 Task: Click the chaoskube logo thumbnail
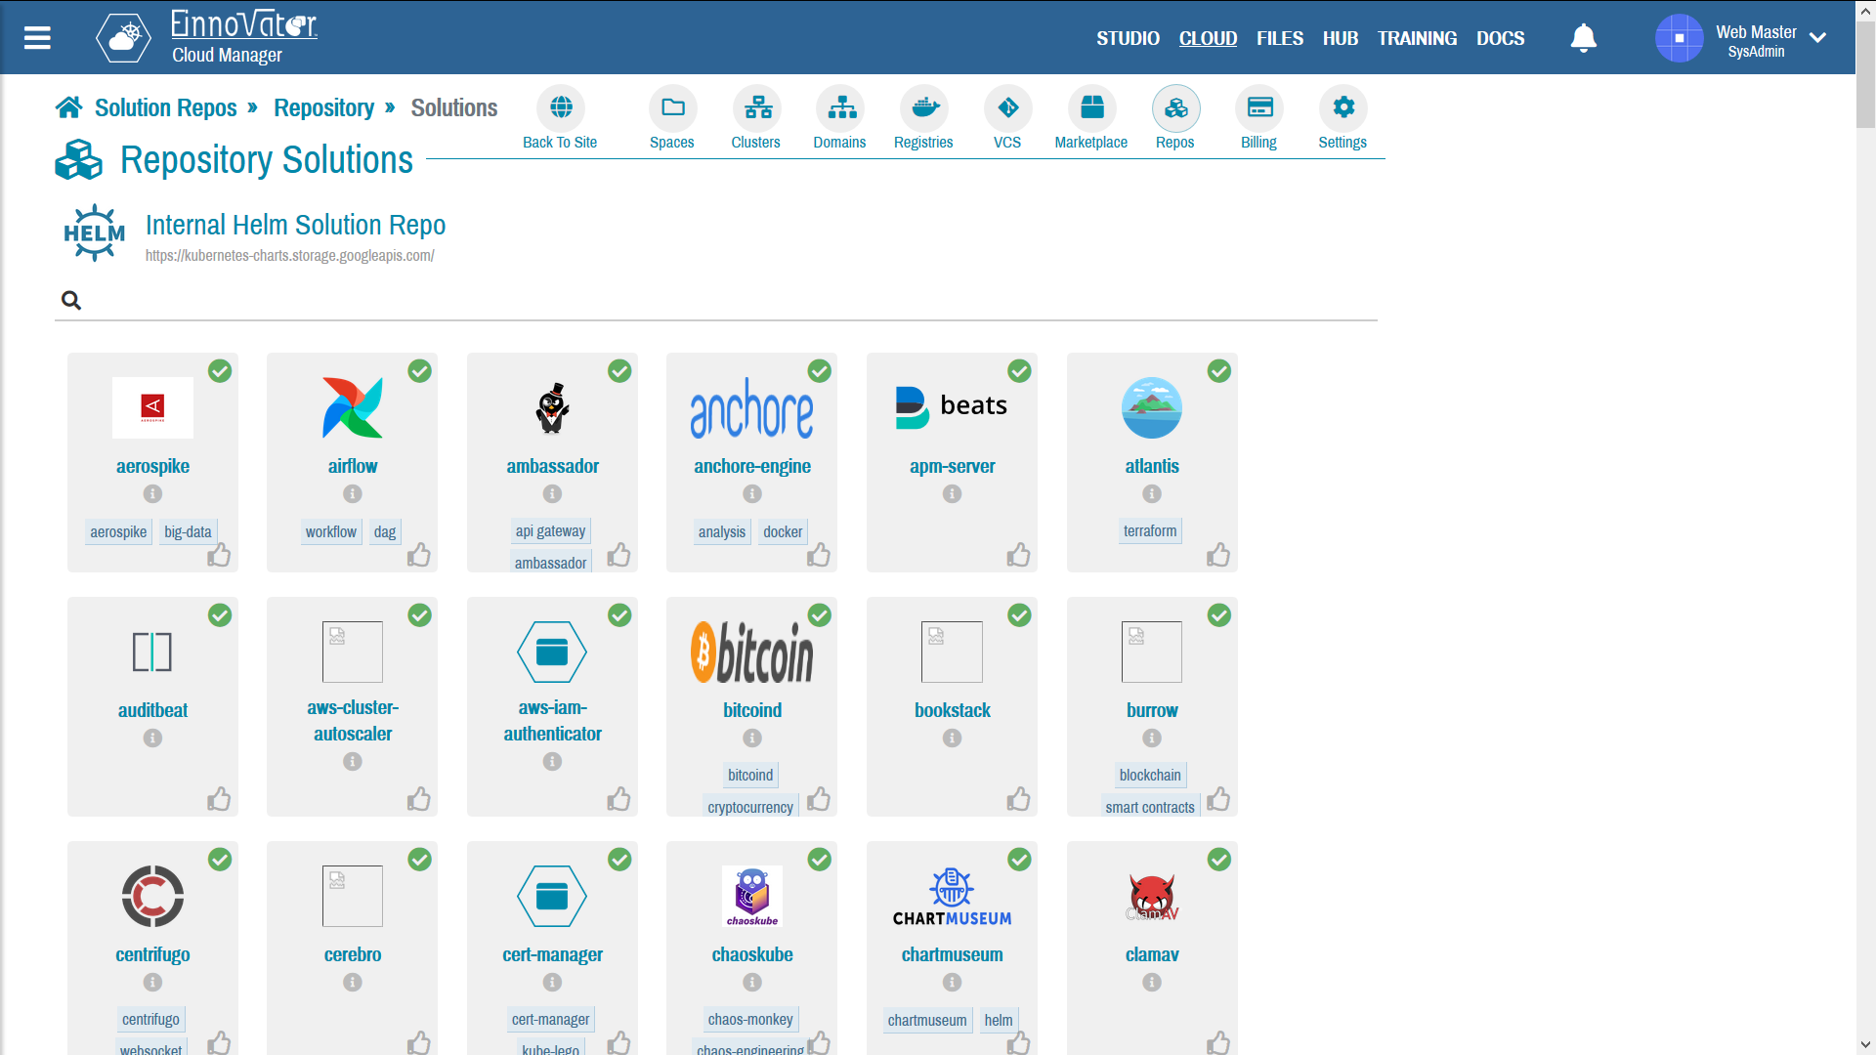(x=752, y=896)
